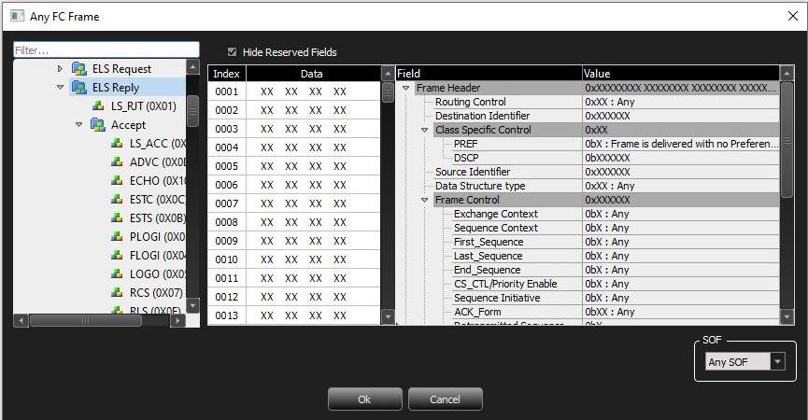
Task: Collapse the ELS Reply tree node
Action: [61, 87]
